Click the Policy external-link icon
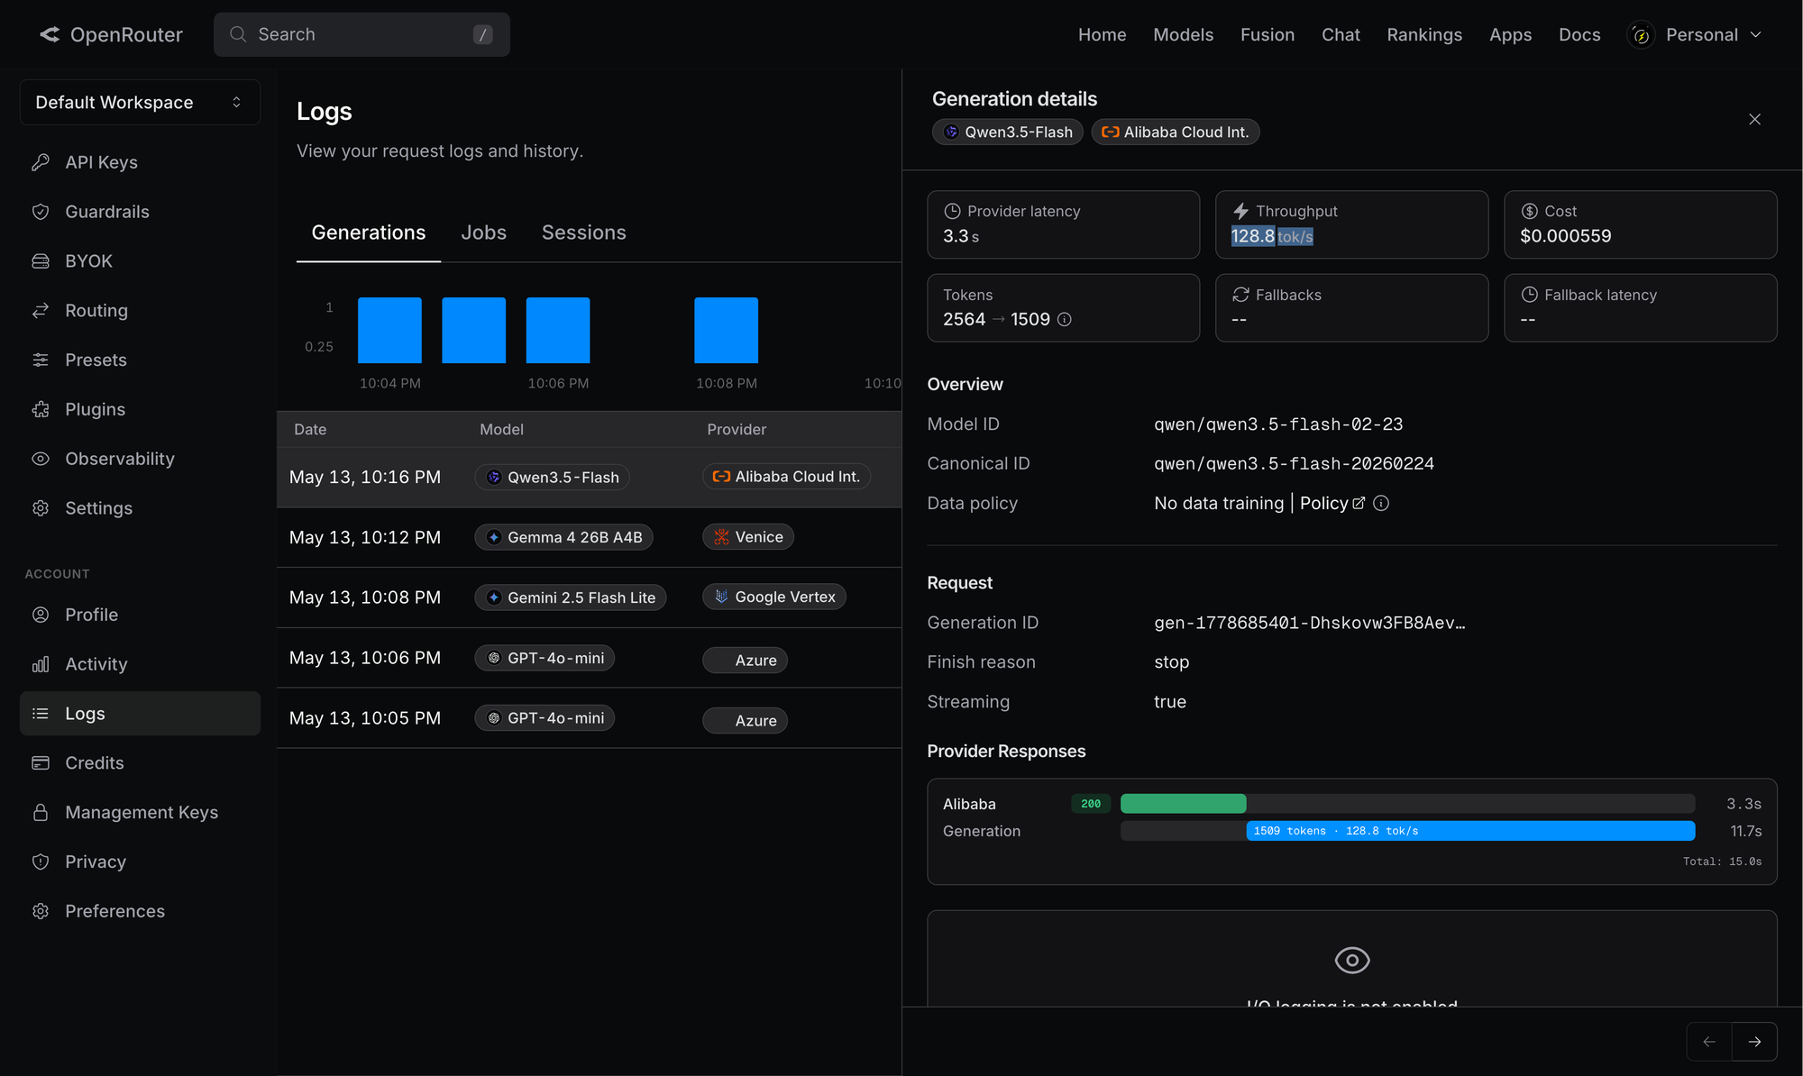1803x1076 pixels. coord(1359,504)
